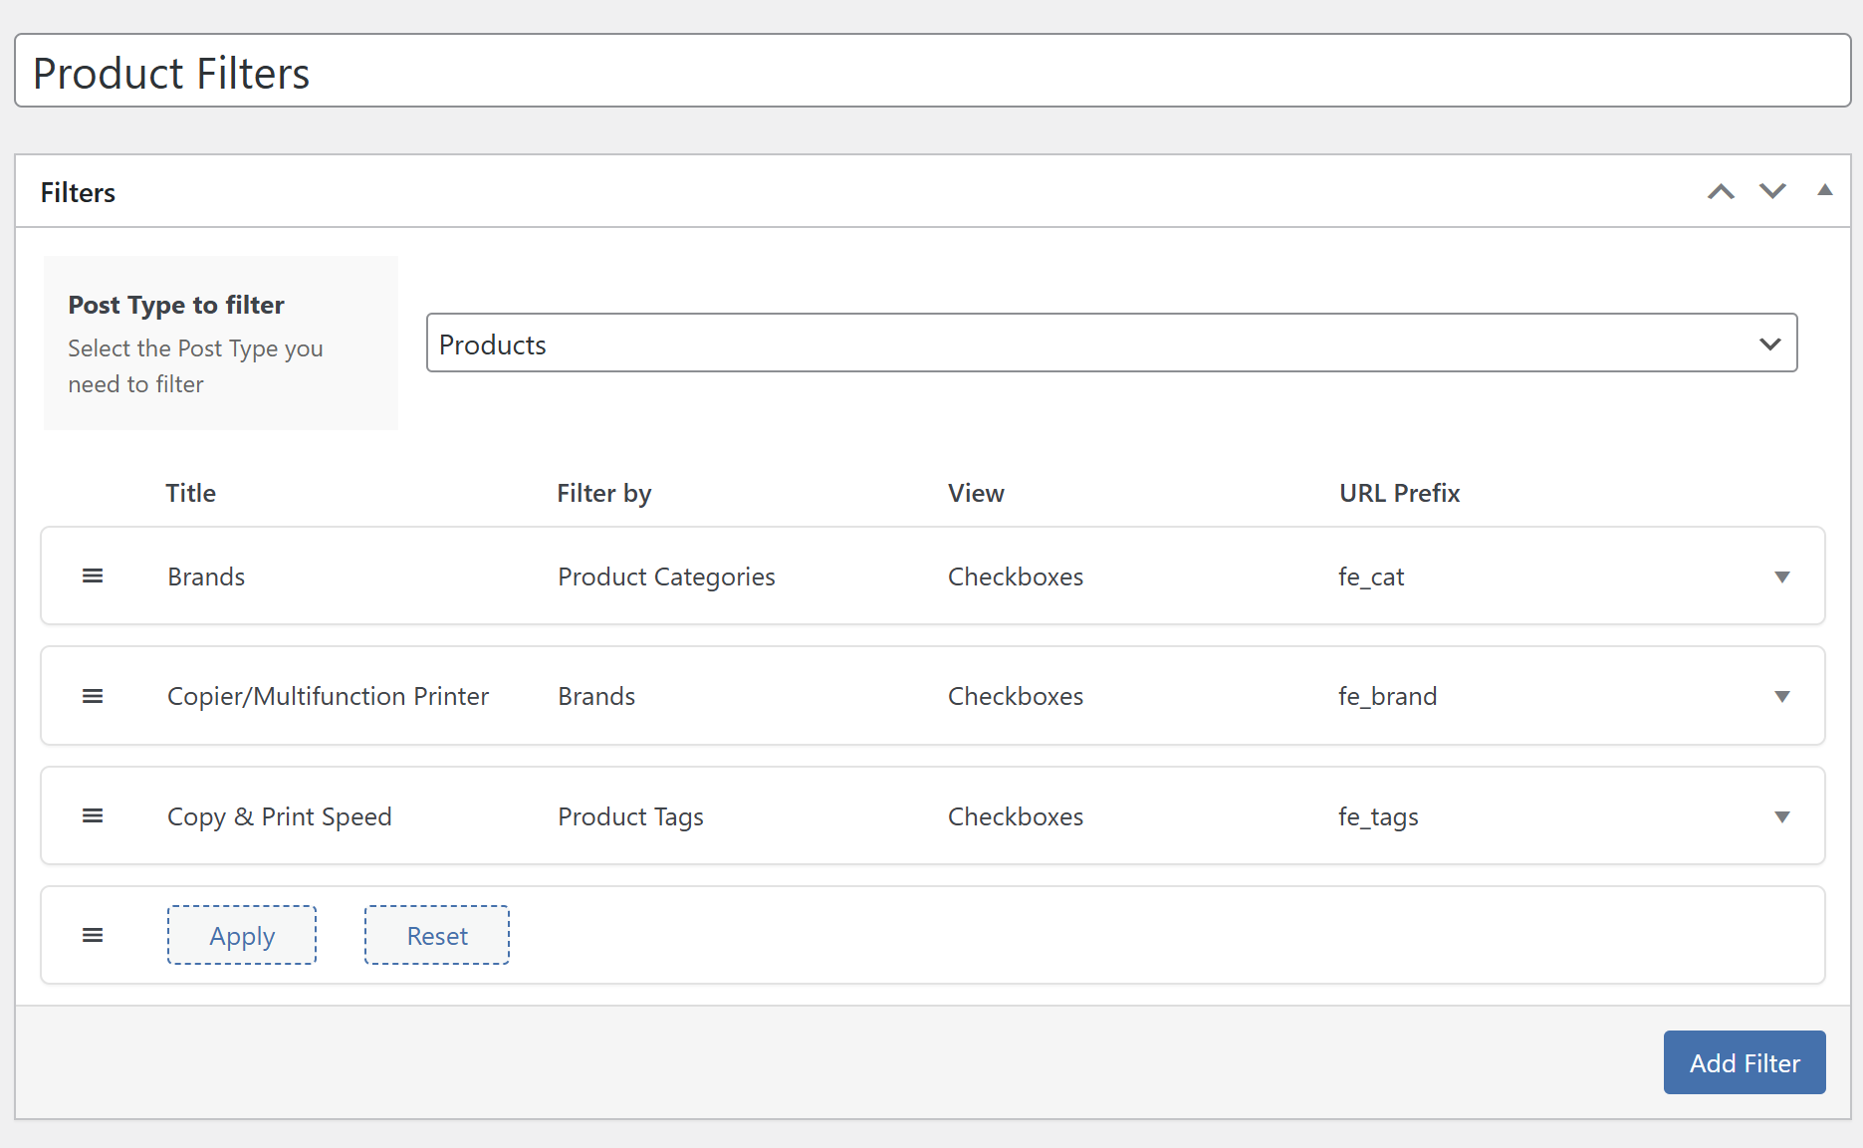Click the drag handle for the Brands row
This screenshot has height=1148, width=1863.
coord(93,576)
